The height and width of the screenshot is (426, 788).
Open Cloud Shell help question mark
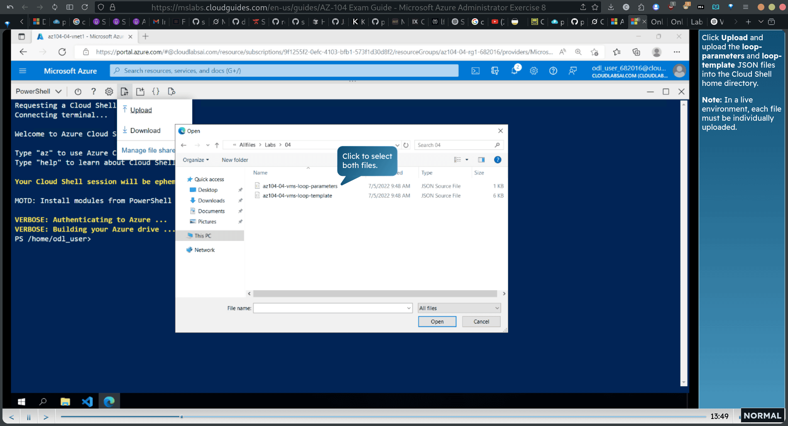click(93, 91)
